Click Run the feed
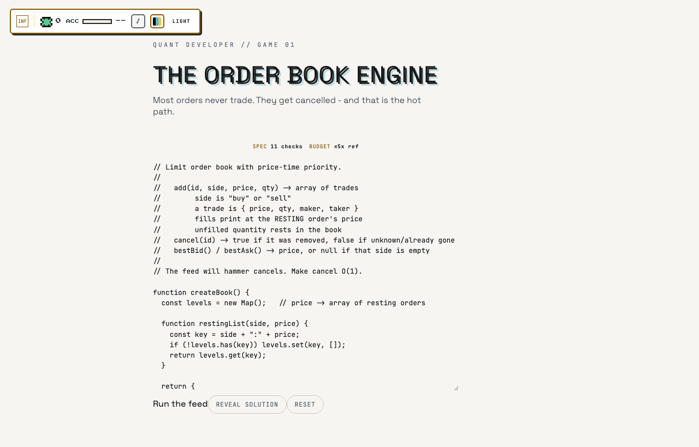This screenshot has height=447, width=699. tap(180, 404)
